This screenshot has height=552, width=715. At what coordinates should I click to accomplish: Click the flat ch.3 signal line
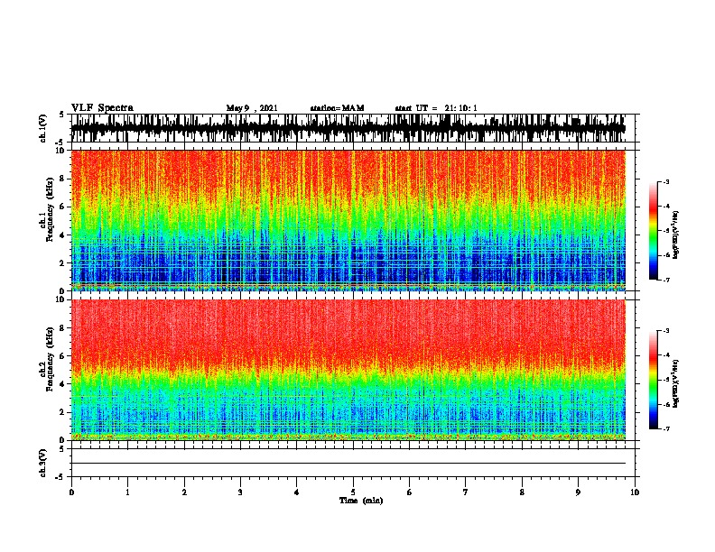pos(348,464)
